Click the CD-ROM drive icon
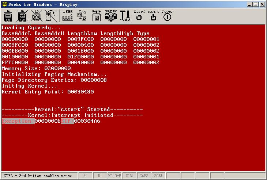267x180 pixels. click(37, 16)
